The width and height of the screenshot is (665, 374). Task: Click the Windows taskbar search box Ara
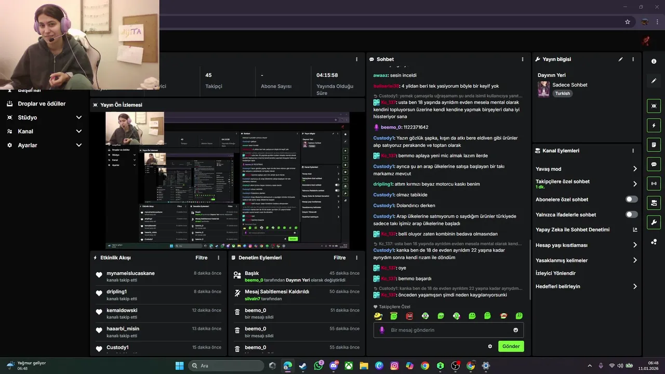coord(225,366)
